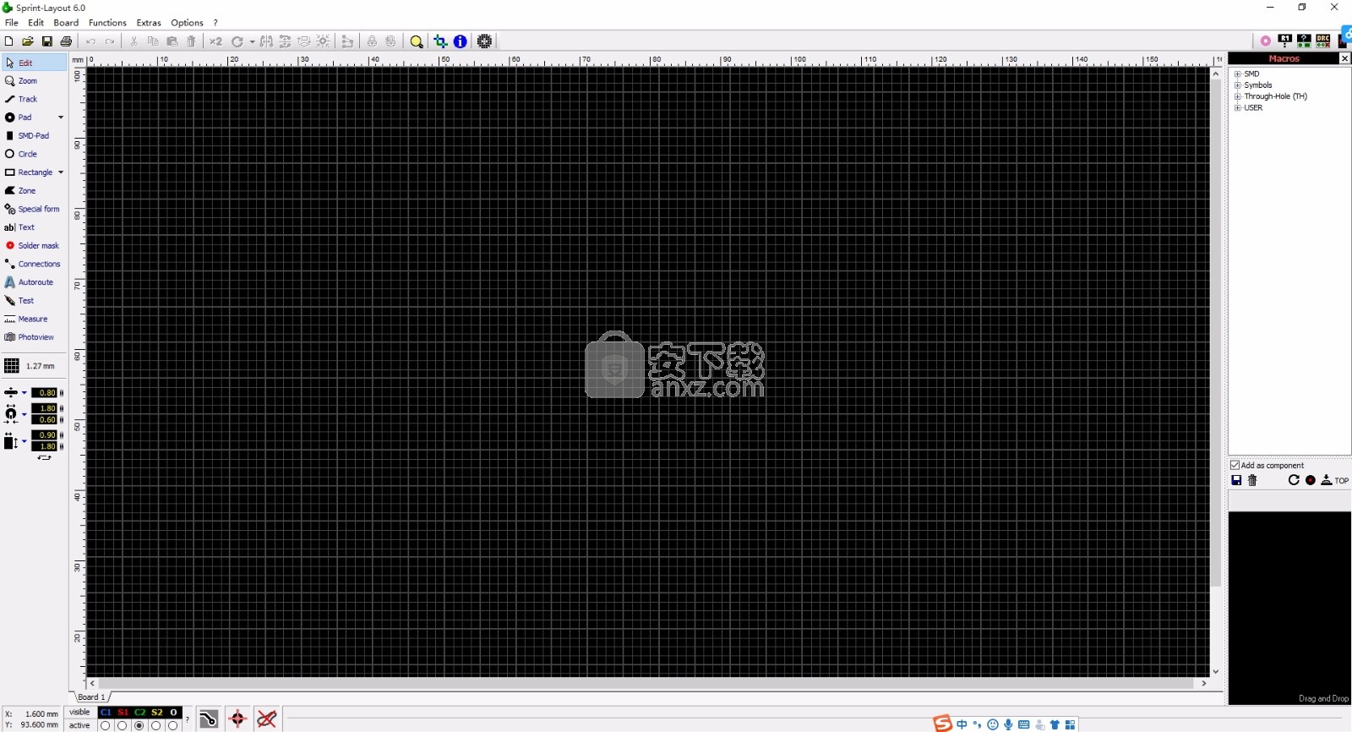
Task: Select the SMD-Pad tool
Action: [x=32, y=135]
